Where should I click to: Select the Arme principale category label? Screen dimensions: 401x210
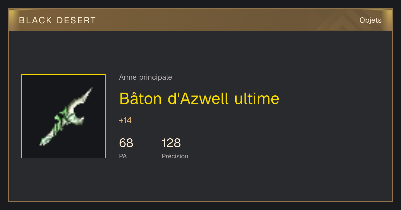click(x=145, y=77)
